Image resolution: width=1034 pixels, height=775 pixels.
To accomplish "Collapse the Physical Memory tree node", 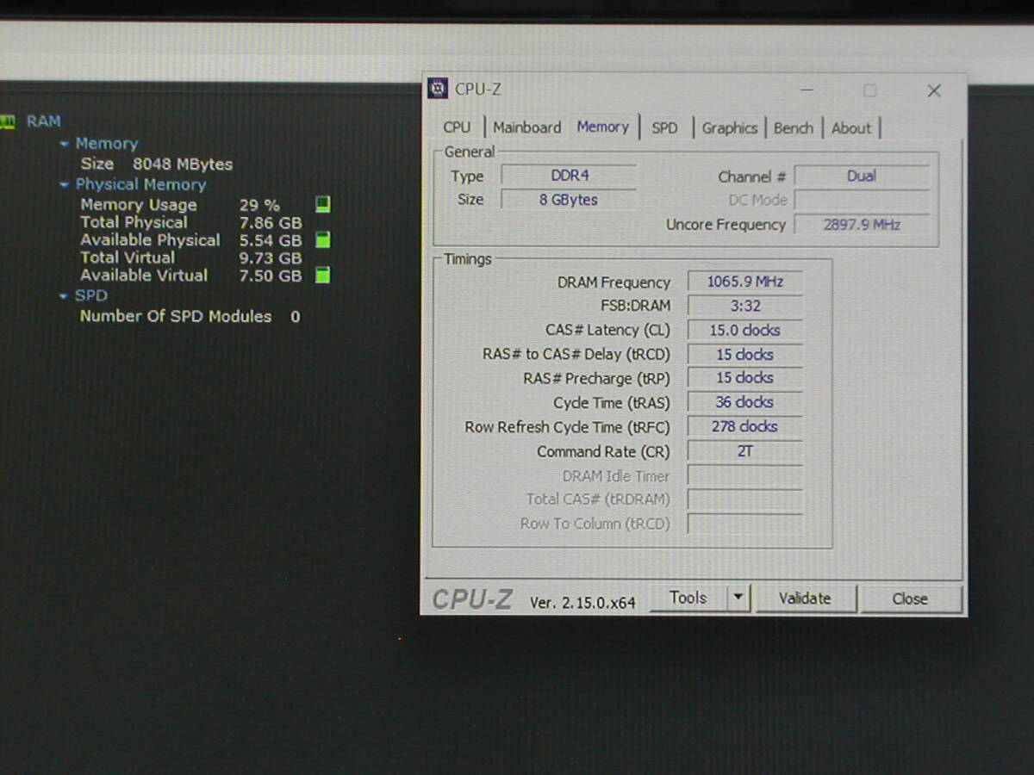I will pyautogui.click(x=65, y=184).
